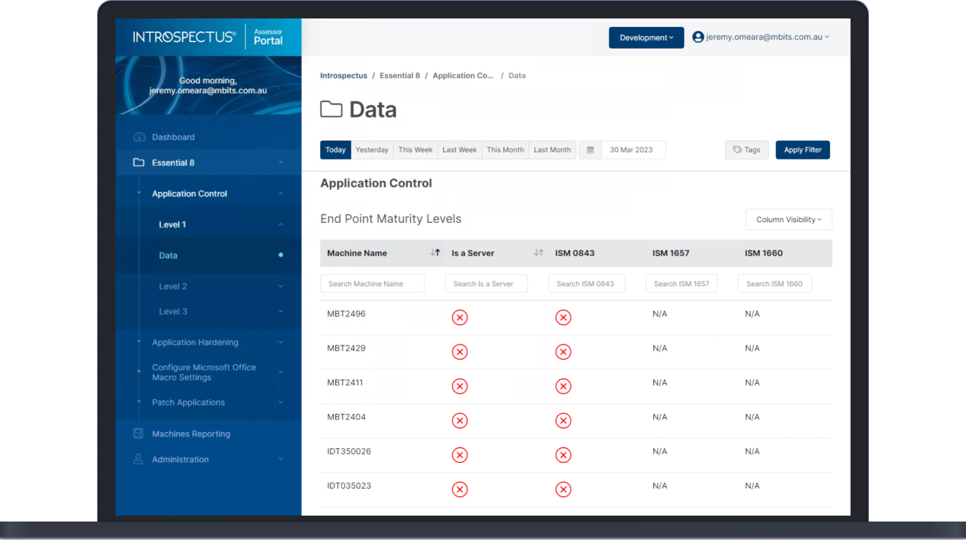Viewport: 966px width, 540px height.
Task: Select the Yesterday date range tab
Action: click(x=372, y=150)
